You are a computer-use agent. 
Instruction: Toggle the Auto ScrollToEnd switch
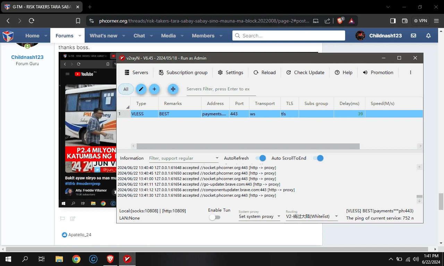(x=318, y=158)
